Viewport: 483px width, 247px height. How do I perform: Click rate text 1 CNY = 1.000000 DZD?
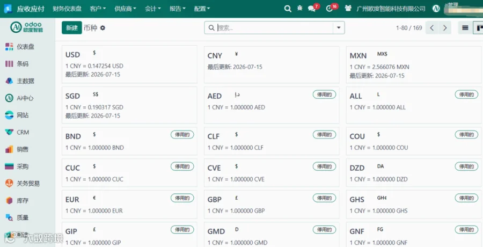point(378,179)
